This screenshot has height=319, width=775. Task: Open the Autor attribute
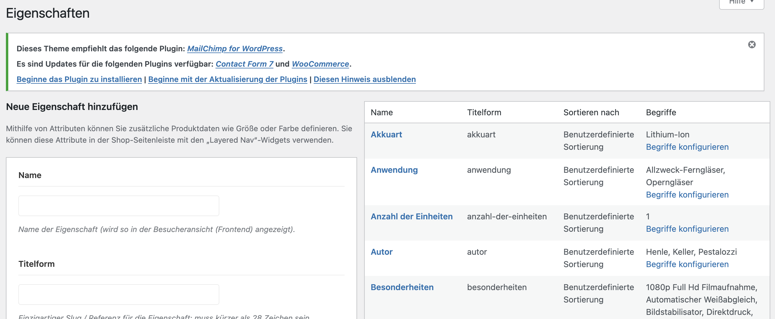pyautogui.click(x=381, y=252)
